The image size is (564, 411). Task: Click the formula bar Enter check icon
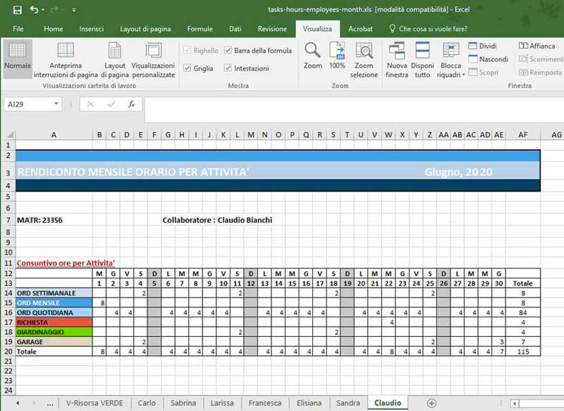coord(111,104)
